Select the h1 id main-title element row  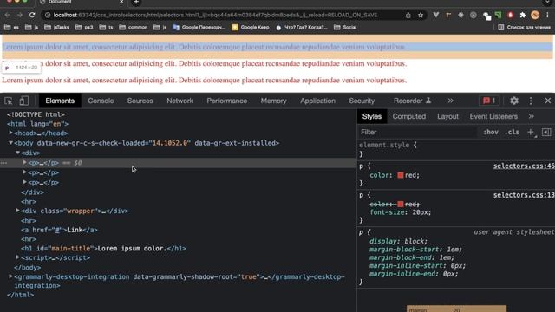(x=178, y=249)
